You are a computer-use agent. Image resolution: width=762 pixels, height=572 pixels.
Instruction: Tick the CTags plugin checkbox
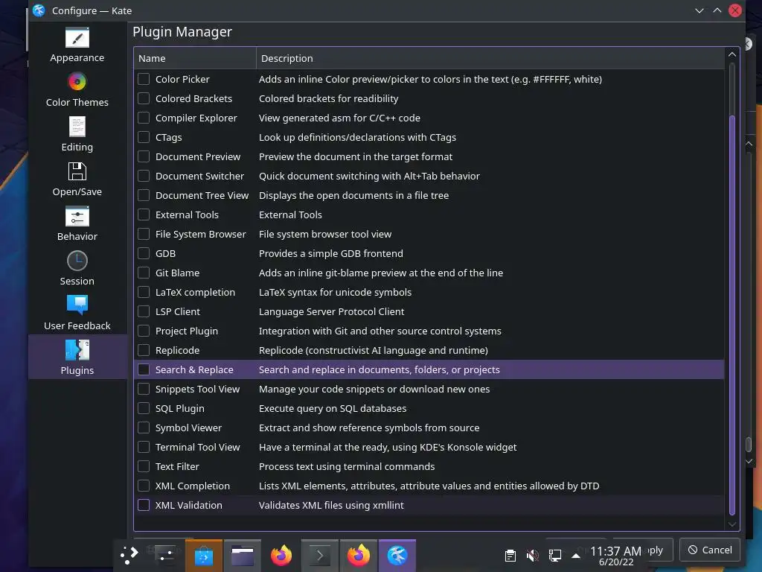click(x=144, y=137)
